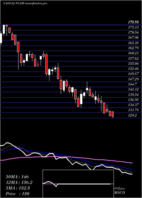This screenshot has width=142, height=198.
Task: Click the NASDAQ PLMR munafasutra.pro title text
Action: click(x=25, y=3)
